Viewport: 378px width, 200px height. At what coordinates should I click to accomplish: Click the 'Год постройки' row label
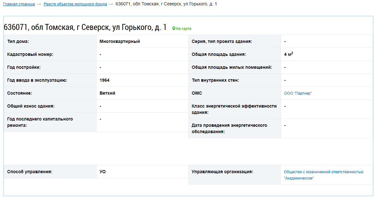tap(24, 67)
